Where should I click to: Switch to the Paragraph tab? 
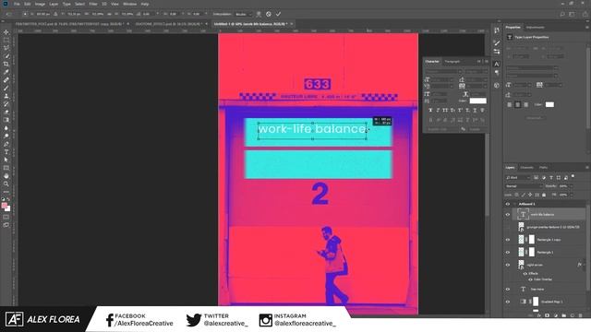point(452,62)
